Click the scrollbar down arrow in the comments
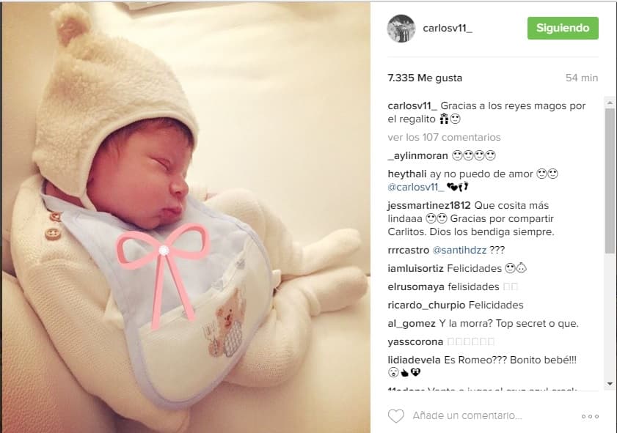 610,383
